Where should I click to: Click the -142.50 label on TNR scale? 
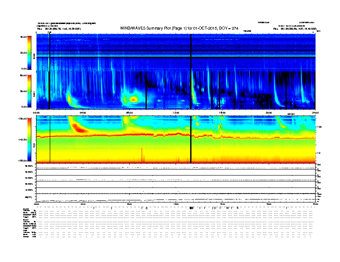[x=23, y=140]
